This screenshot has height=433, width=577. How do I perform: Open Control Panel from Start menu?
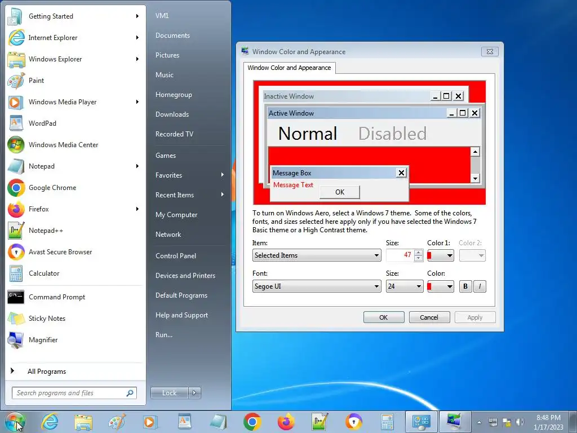(176, 256)
